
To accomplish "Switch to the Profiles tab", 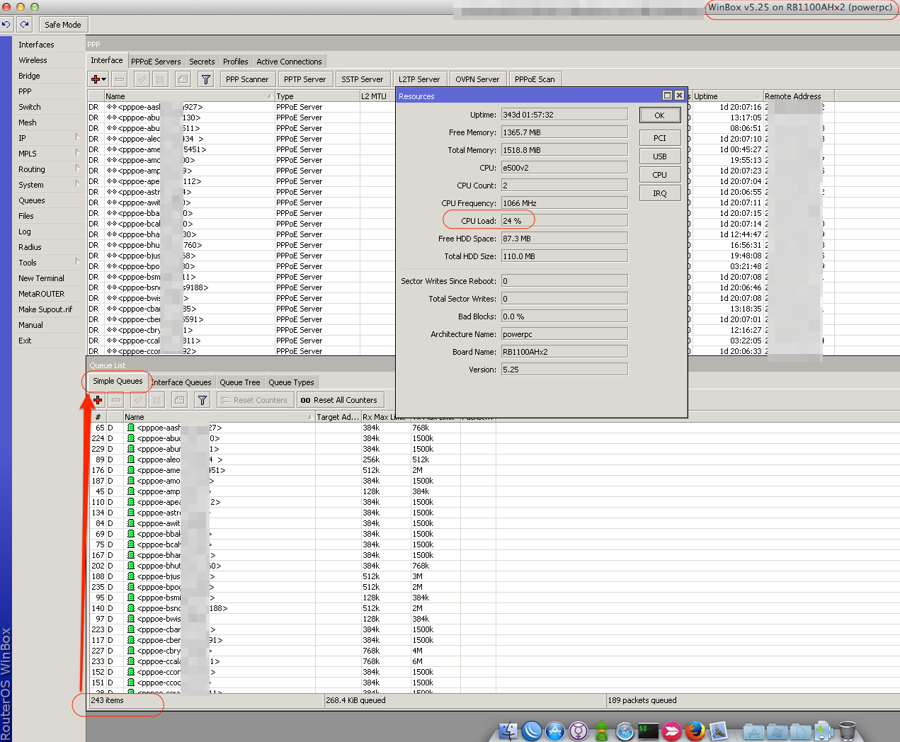I will click(236, 62).
